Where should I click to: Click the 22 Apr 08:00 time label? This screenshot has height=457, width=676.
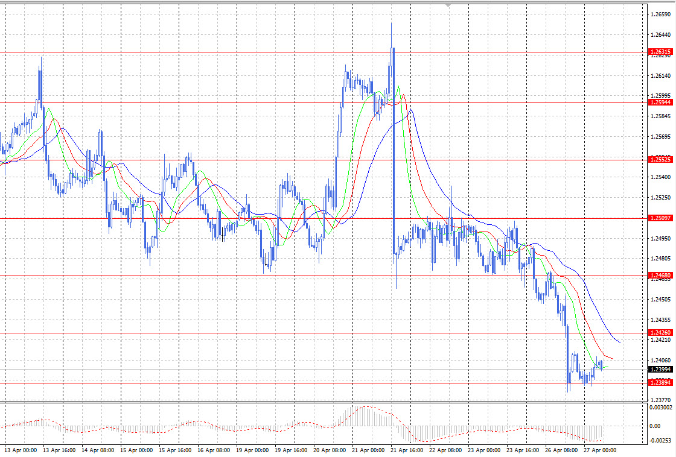445,450
